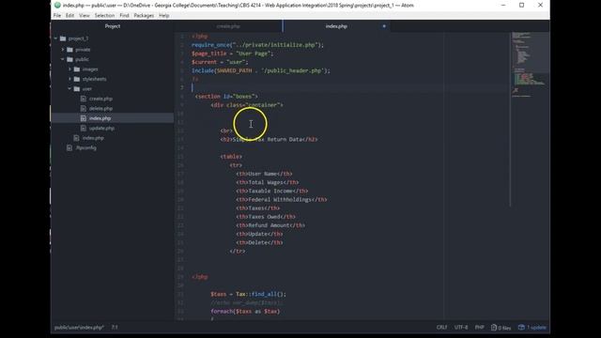Click the $page_title code line
The width and height of the screenshot is (601, 338).
click(x=232, y=54)
